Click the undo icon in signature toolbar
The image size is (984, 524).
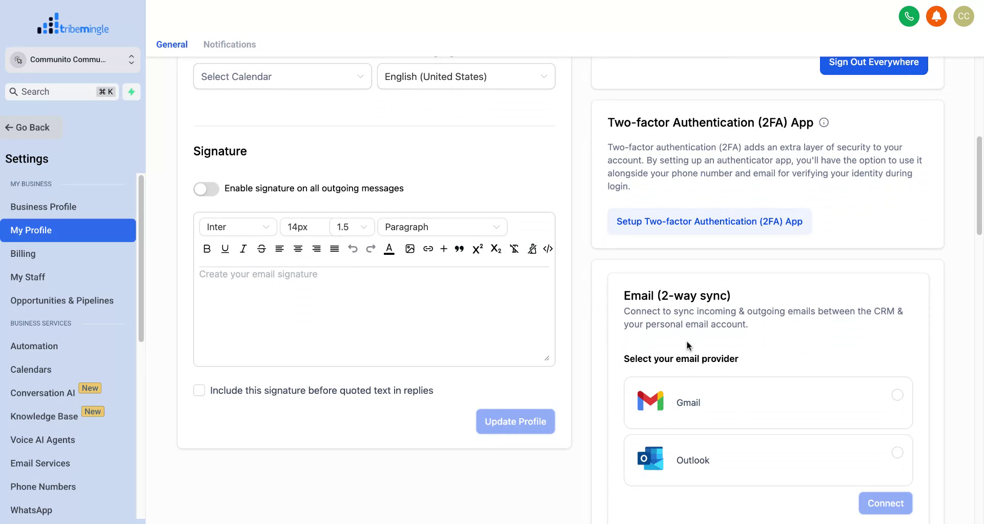[x=353, y=249]
